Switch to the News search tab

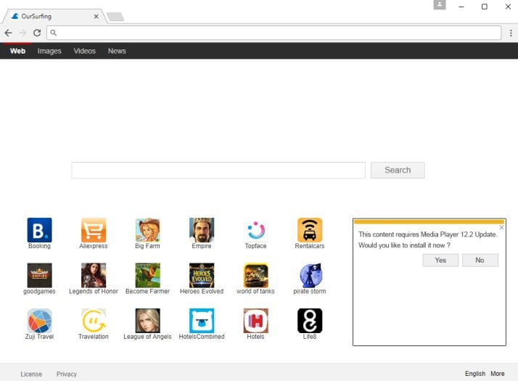pyautogui.click(x=117, y=51)
